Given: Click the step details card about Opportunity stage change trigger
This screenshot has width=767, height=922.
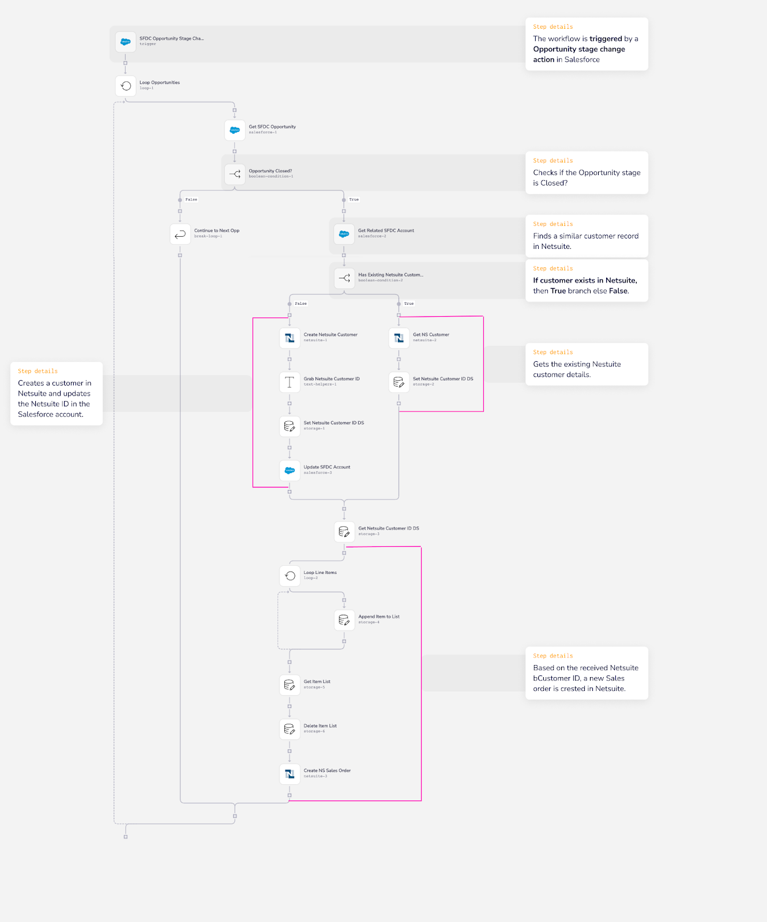Looking at the screenshot, I should 587,44.
